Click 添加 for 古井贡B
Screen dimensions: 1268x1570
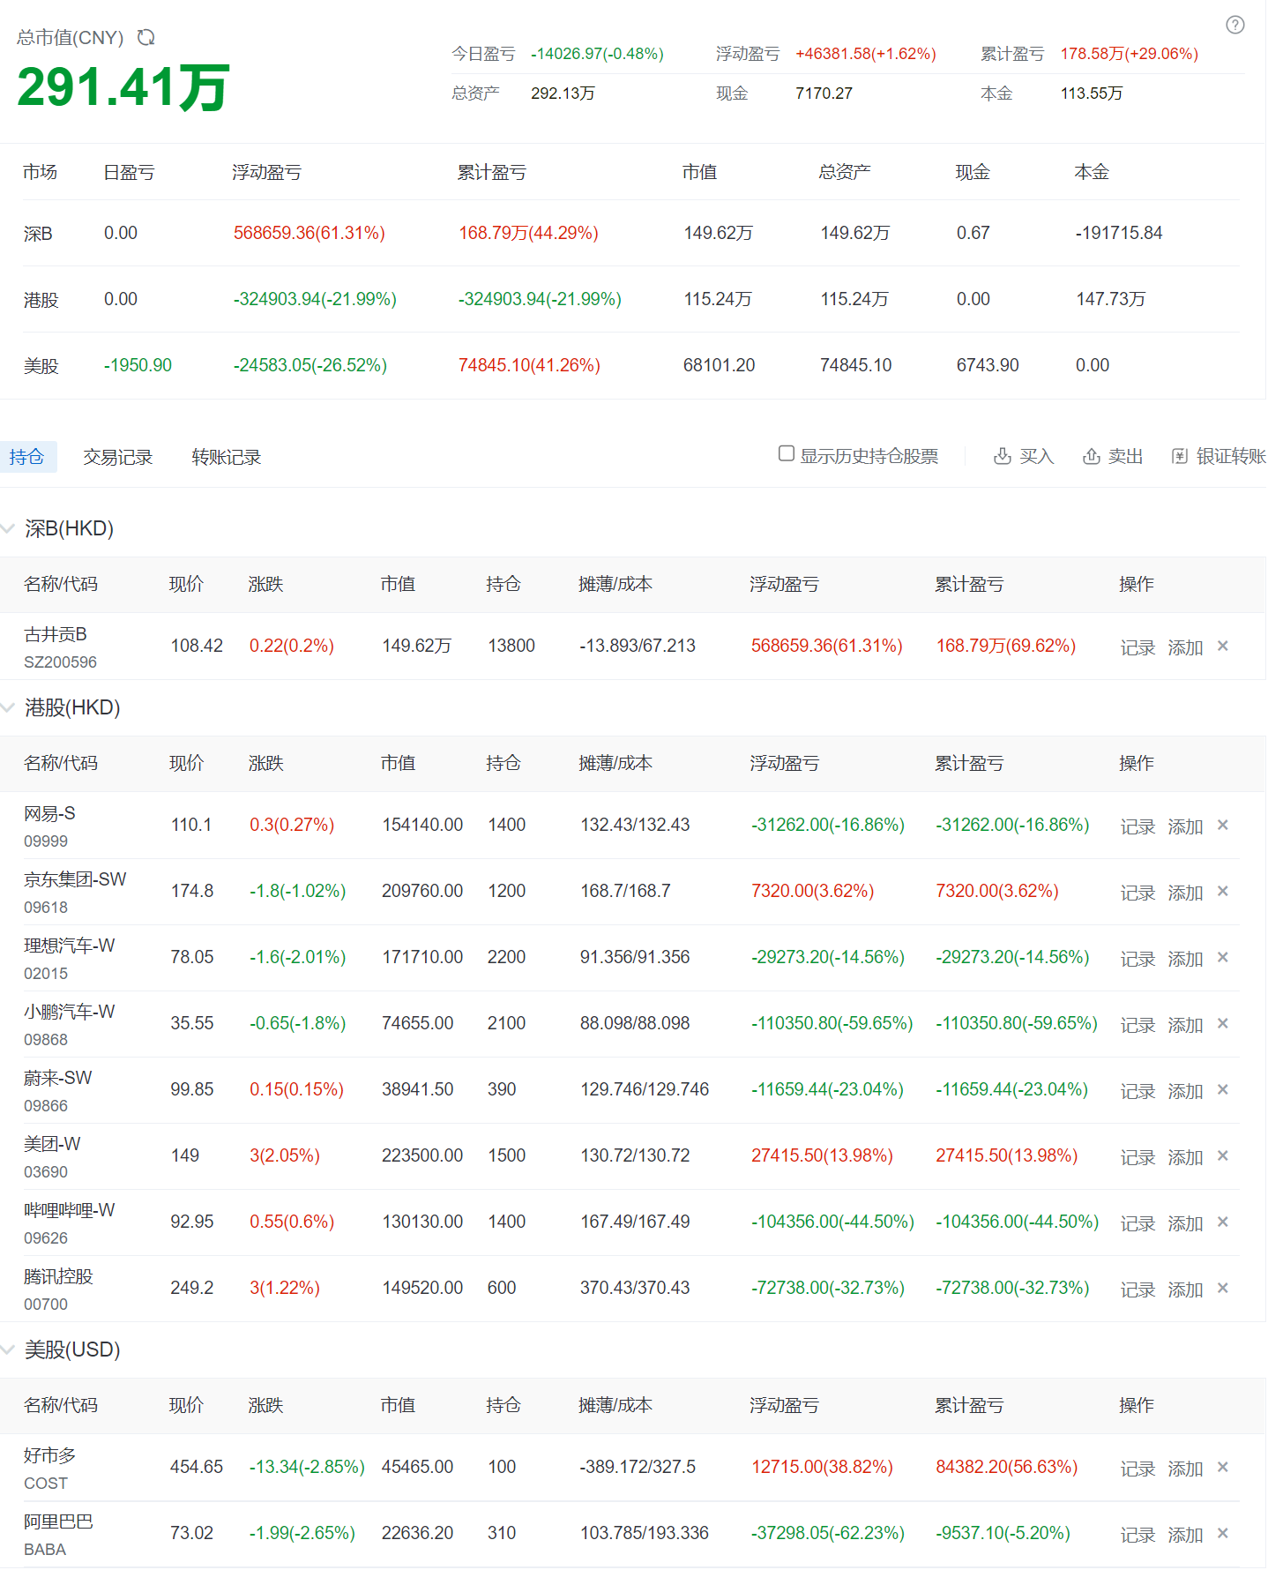pyautogui.click(x=1185, y=647)
